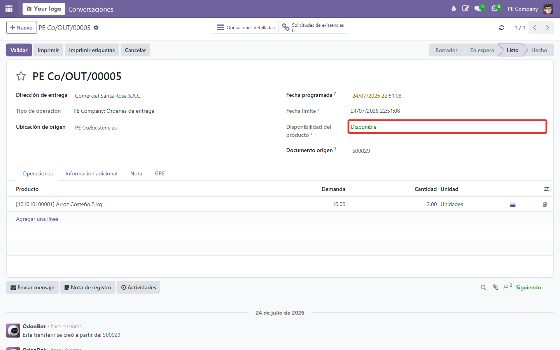
Task: Click Tipo de operación value
Action: 114,111
